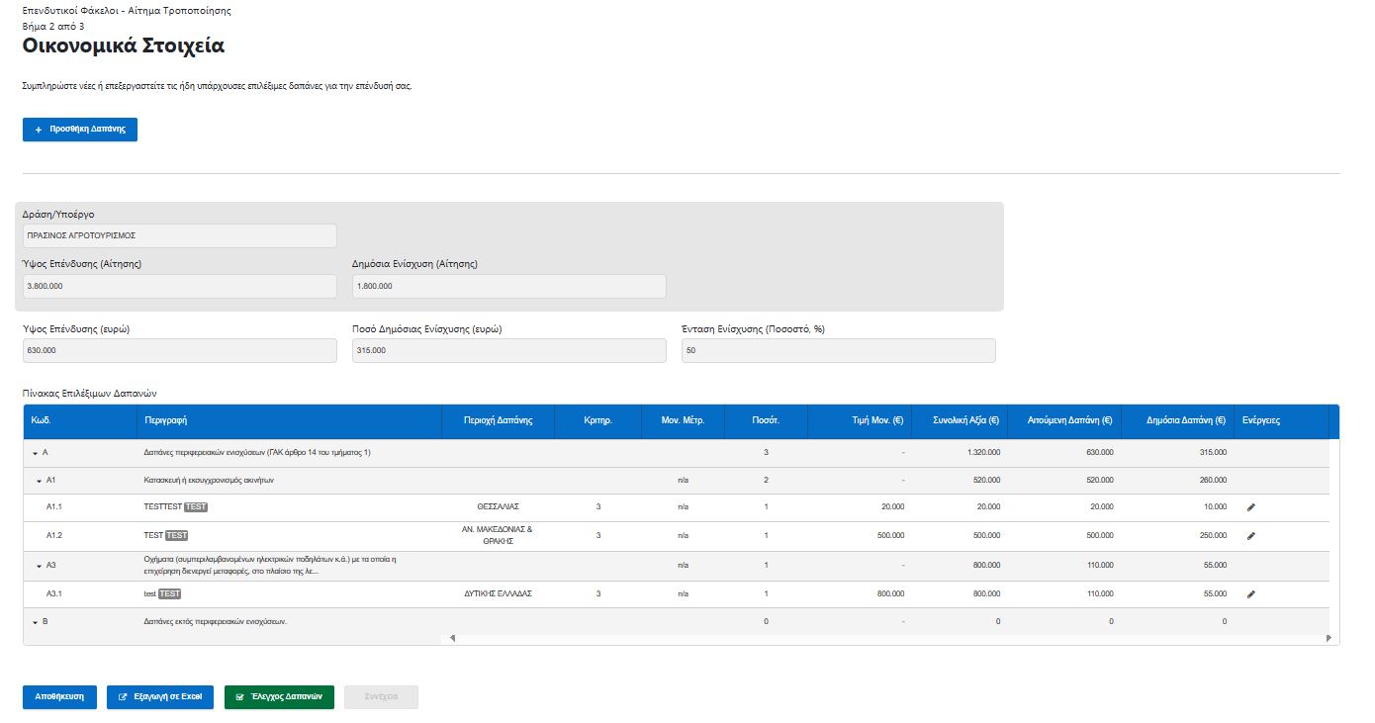Collapse category A tree row
Image resolution: width=1375 pixels, height=723 pixels.
tap(36, 453)
